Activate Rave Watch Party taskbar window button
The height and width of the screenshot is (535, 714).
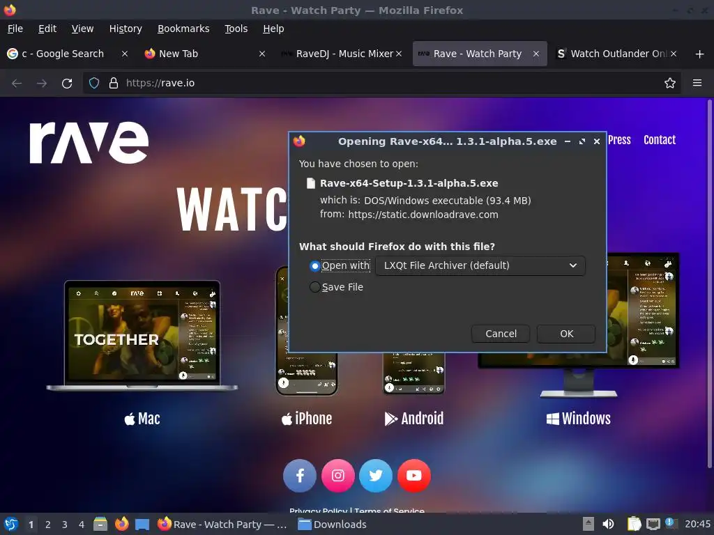click(222, 525)
